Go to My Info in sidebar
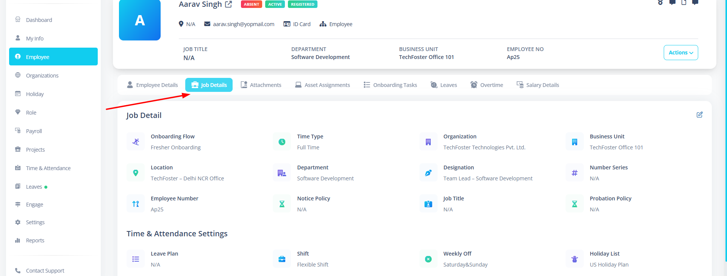The height and width of the screenshot is (276, 727). (x=53, y=39)
